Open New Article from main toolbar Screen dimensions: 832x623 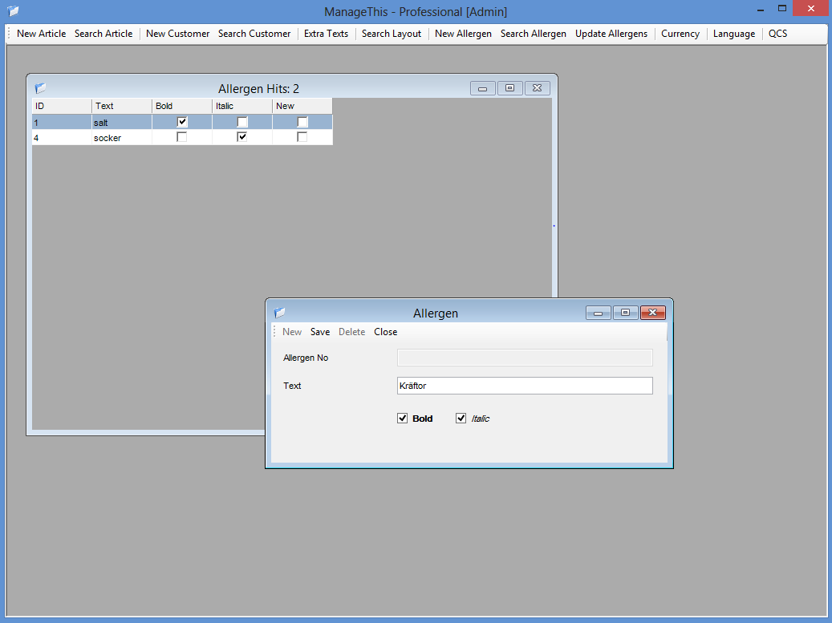click(x=41, y=34)
